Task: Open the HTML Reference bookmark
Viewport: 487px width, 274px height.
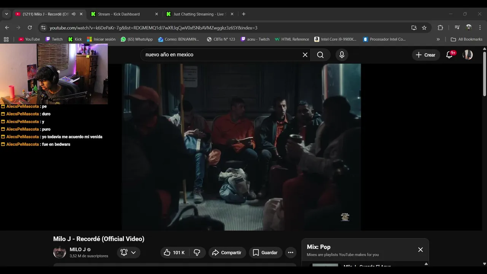Action: (x=292, y=39)
